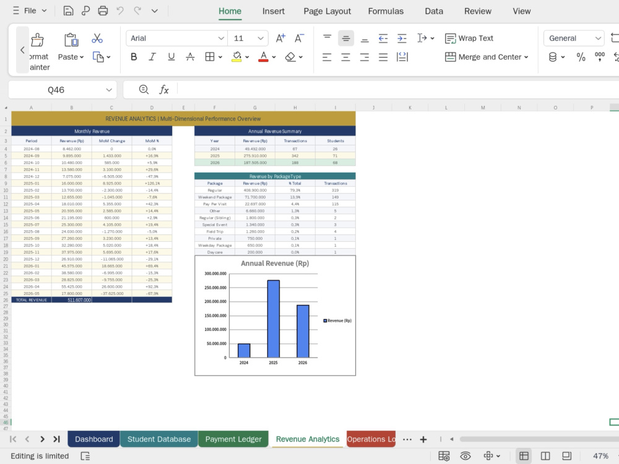
Task: Switch to the View tab
Action: coord(521,11)
